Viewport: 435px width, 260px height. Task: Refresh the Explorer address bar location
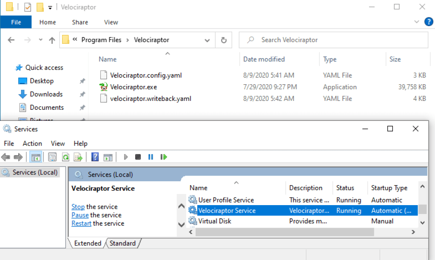point(224,40)
